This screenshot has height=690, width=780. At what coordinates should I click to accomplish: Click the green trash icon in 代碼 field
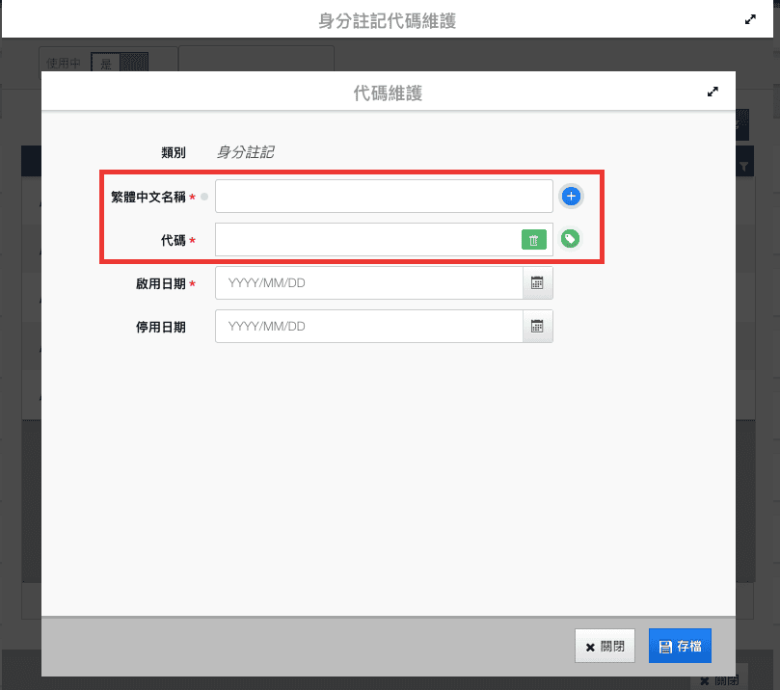[x=534, y=240]
